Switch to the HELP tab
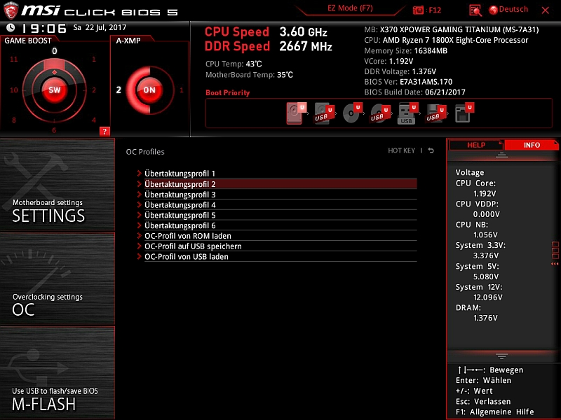 tap(476, 145)
